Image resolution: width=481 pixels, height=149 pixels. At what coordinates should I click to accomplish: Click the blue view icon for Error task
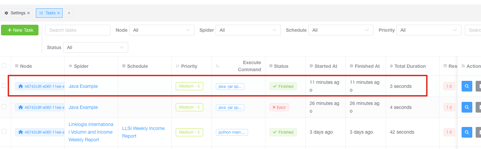click(467, 107)
